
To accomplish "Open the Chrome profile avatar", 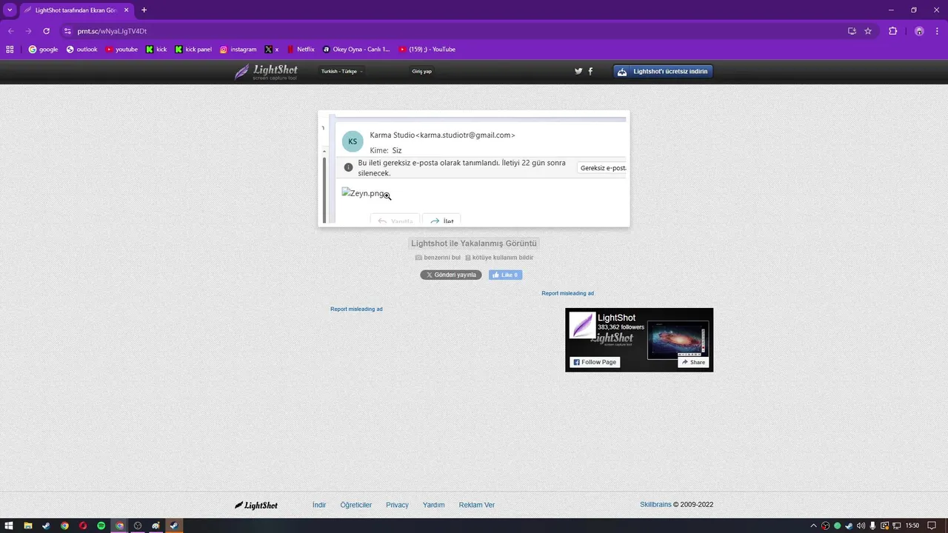I will pos(919,31).
